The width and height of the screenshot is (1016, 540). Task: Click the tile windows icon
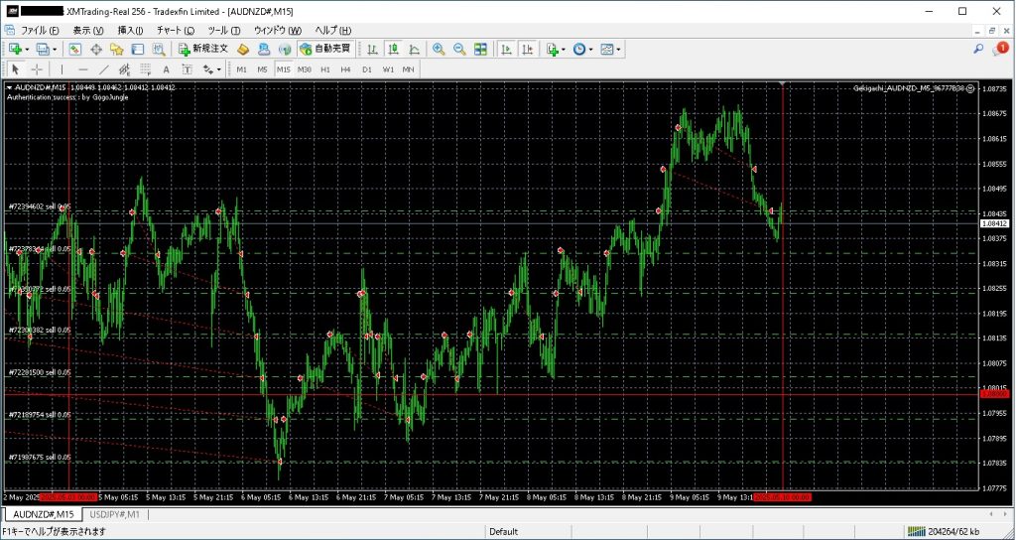[x=480, y=49]
